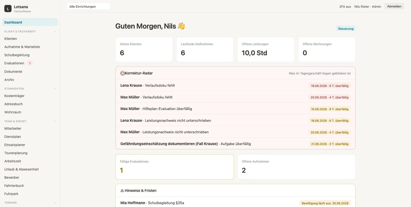Select Schulbegleitung in sidebar
This screenshot has width=411, height=207.
tap(30, 55)
